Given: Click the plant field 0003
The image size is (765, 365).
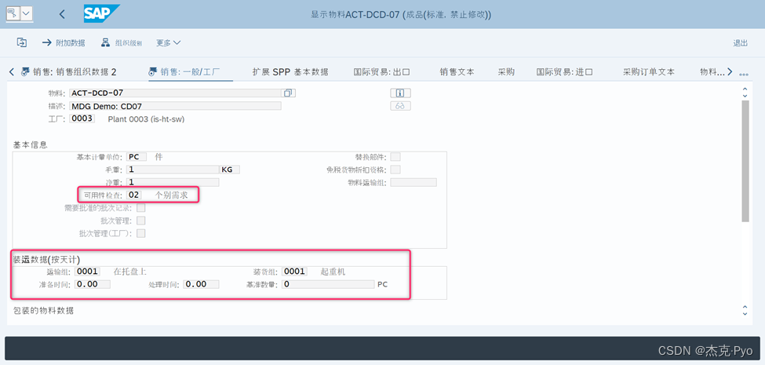Looking at the screenshot, I should click(82, 119).
